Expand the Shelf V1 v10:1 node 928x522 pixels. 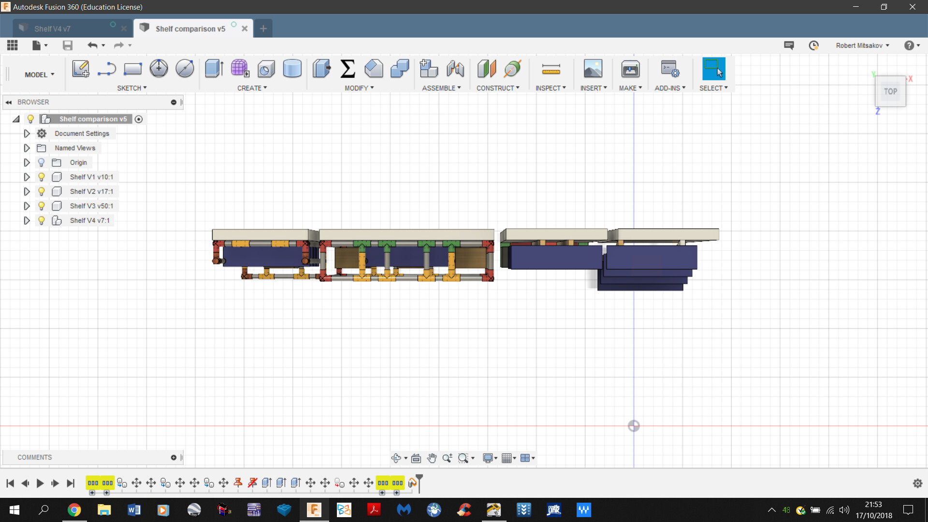[27, 177]
